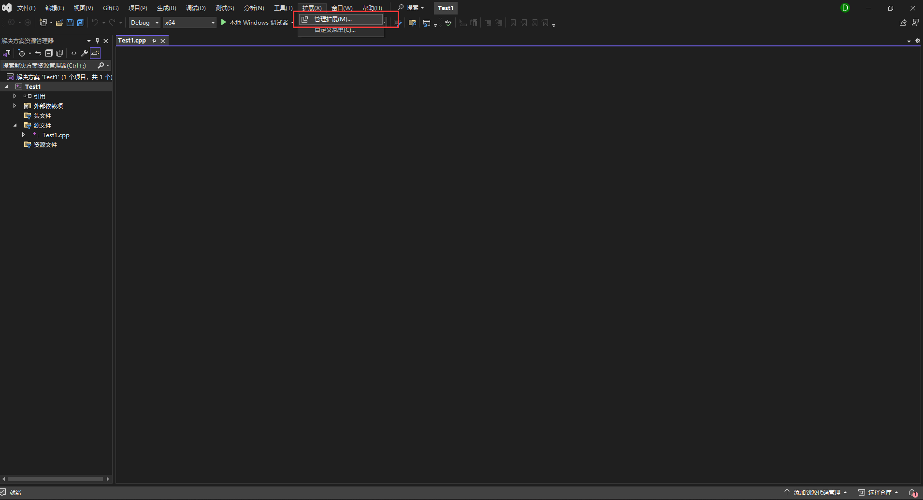Click Show All Files in Solution Explorer

pos(59,53)
